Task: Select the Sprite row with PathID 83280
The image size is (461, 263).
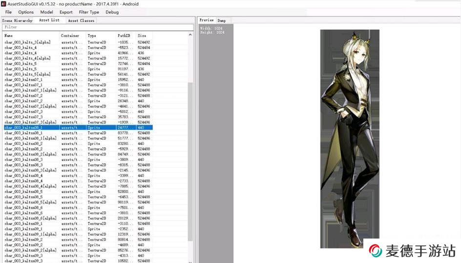Action: (78, 144)
